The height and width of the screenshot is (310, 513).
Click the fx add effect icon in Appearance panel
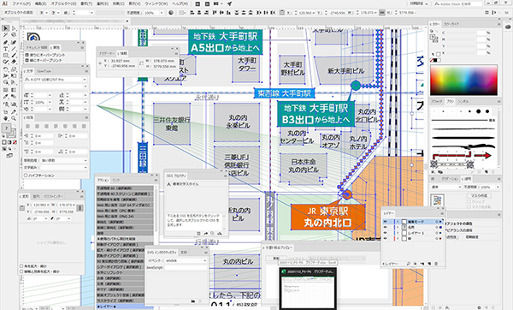click(x=448, y=307)
